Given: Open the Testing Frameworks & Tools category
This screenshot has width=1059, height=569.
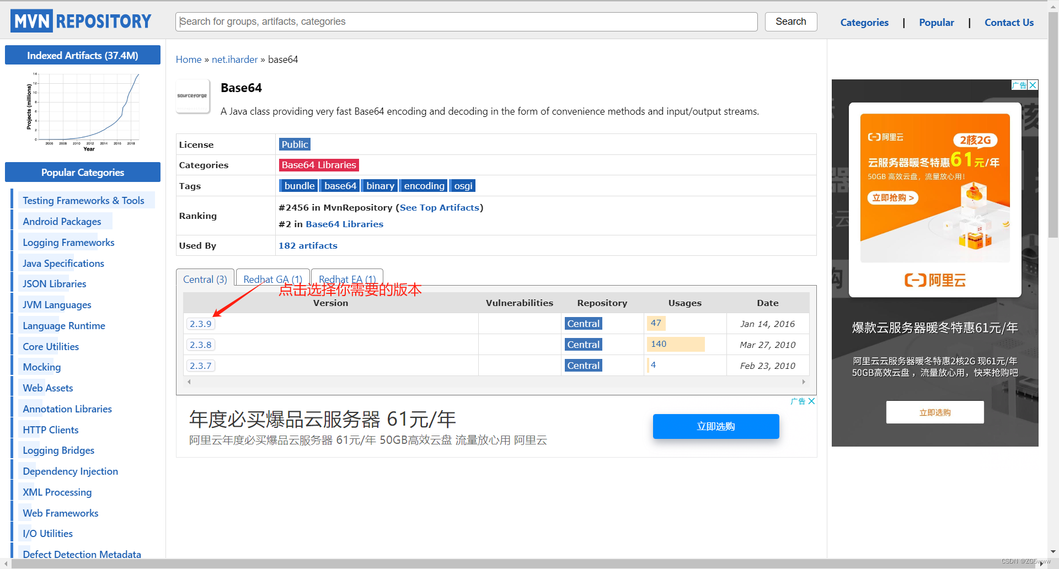Looking at the screenshot, I should point(83,200).
